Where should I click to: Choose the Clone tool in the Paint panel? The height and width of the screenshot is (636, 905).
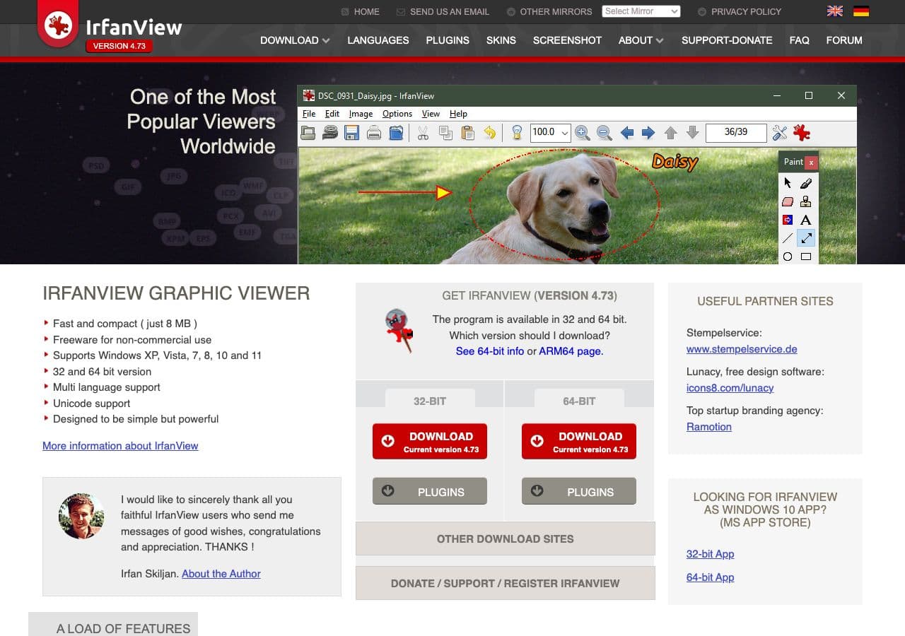click(805, 202)
